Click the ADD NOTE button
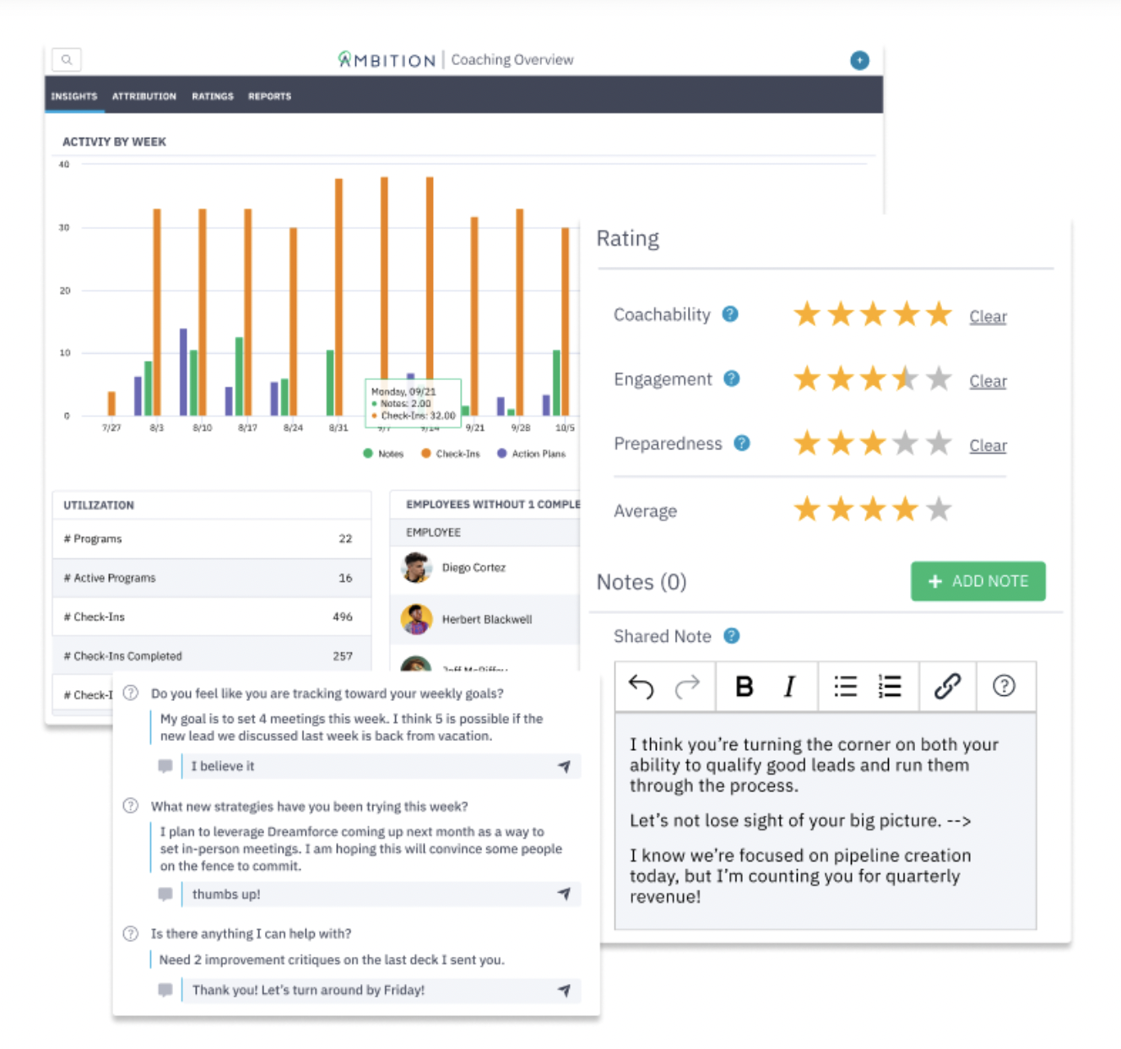The width and height of the screenshot is (1121, 1049). click(x=977, y=581)
